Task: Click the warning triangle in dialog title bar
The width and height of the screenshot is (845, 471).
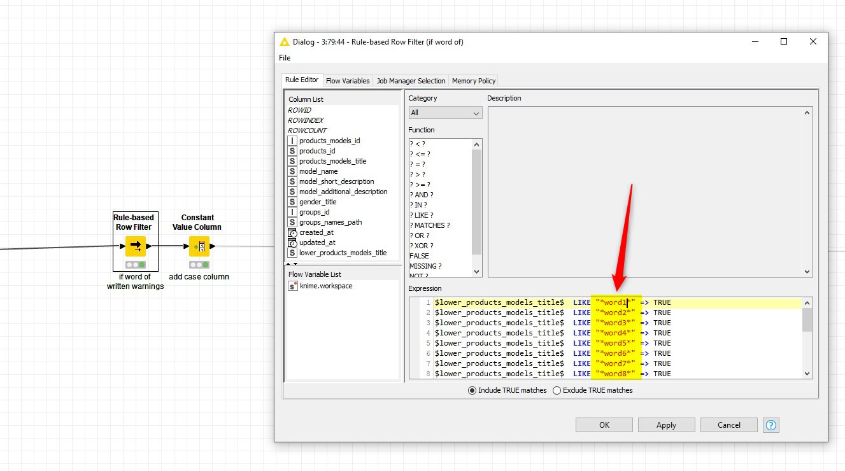Action: coord(285,41)
